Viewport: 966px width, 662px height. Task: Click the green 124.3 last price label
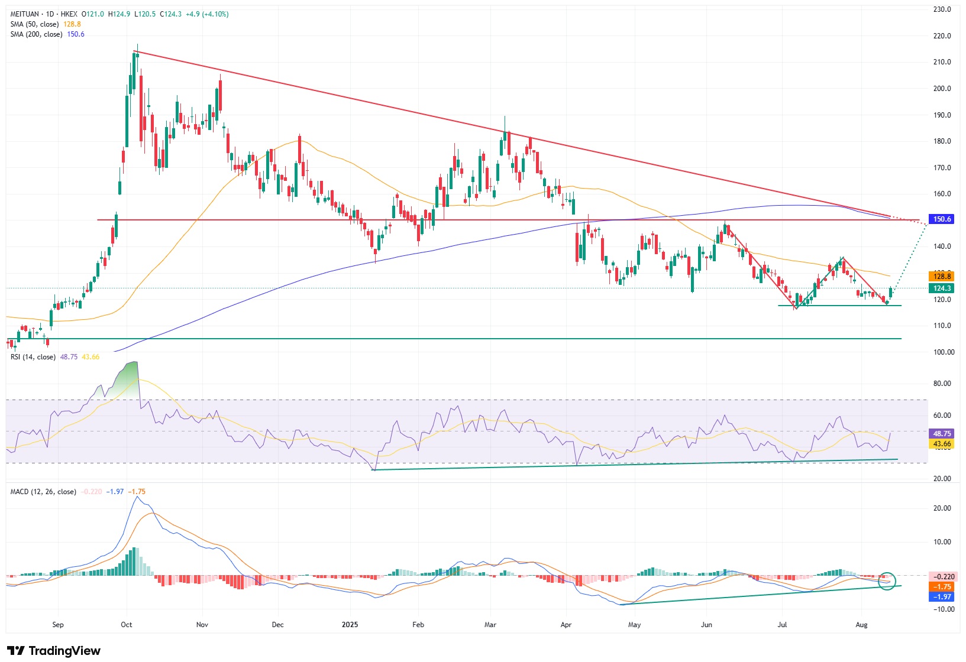coord(942,288)
